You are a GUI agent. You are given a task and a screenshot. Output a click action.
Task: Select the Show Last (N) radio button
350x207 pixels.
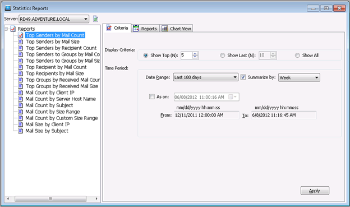[222, 55]
